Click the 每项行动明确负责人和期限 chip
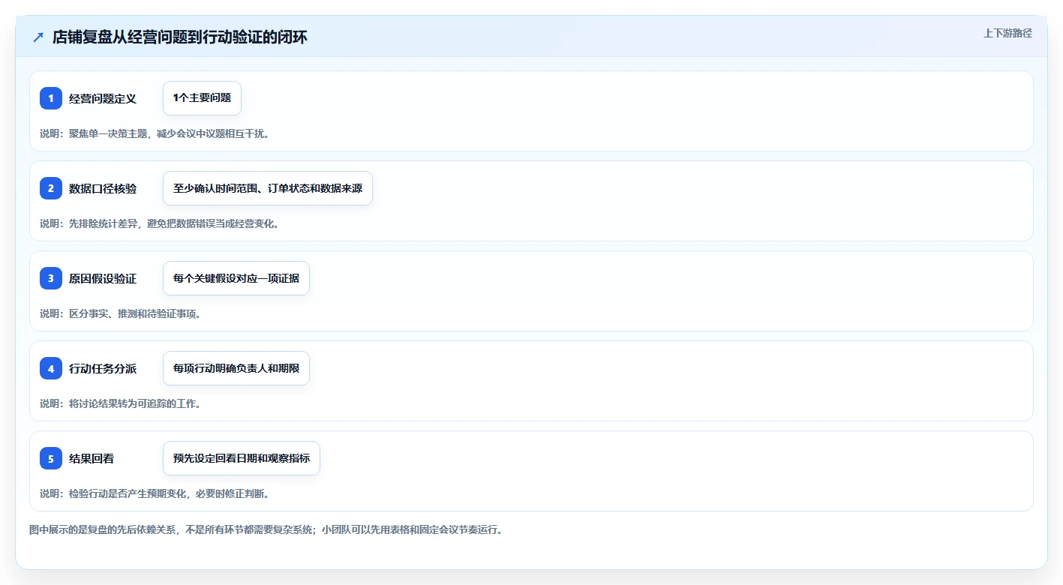Image resolution: width=1063 pixels, height=585 pixels. pyautogui.click(x=236, y=368)
